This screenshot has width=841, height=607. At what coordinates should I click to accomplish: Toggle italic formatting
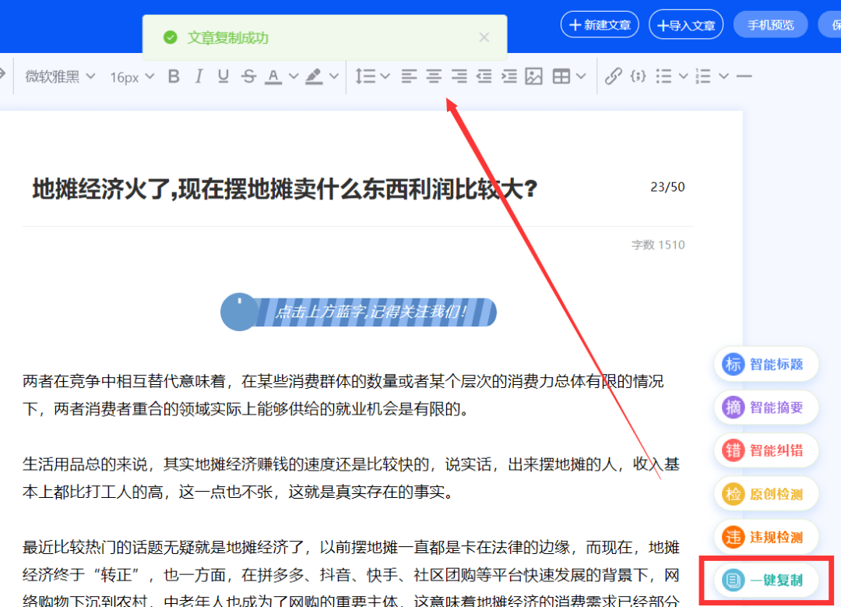tap(199, 76)
